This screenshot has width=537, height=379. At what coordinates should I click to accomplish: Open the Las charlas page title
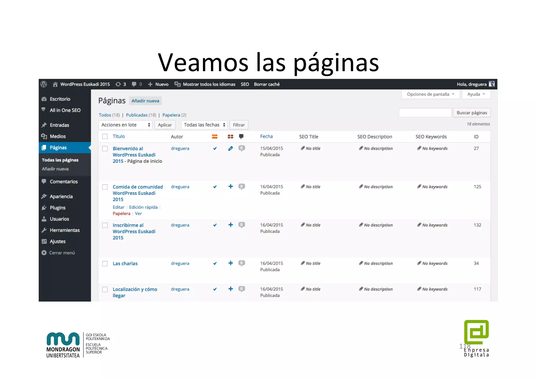125,263
